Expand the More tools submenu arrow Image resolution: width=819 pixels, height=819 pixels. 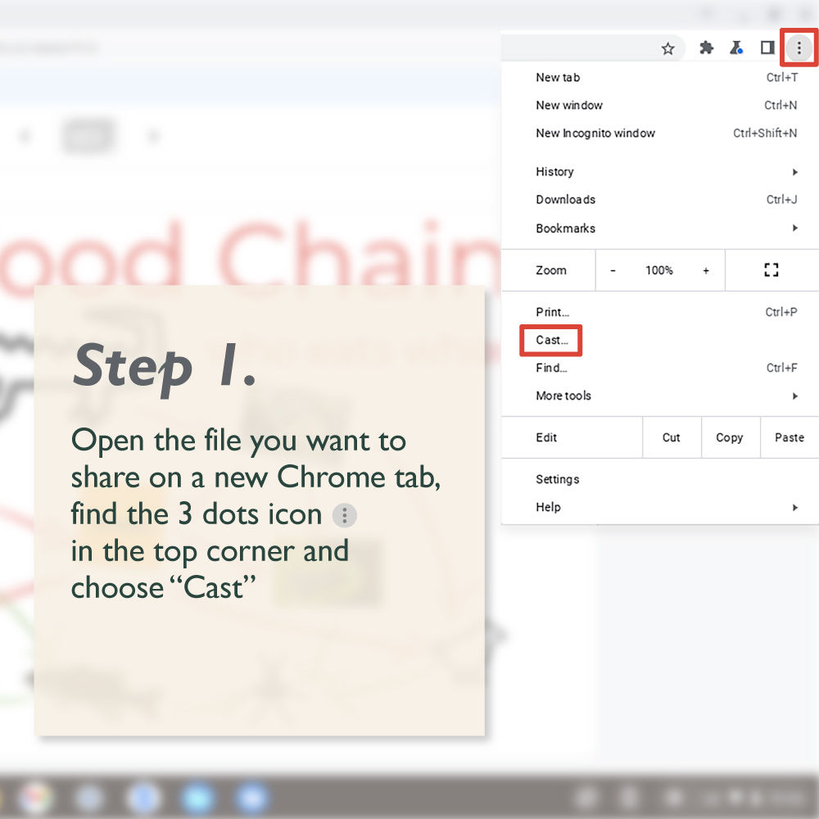(794, 396)
